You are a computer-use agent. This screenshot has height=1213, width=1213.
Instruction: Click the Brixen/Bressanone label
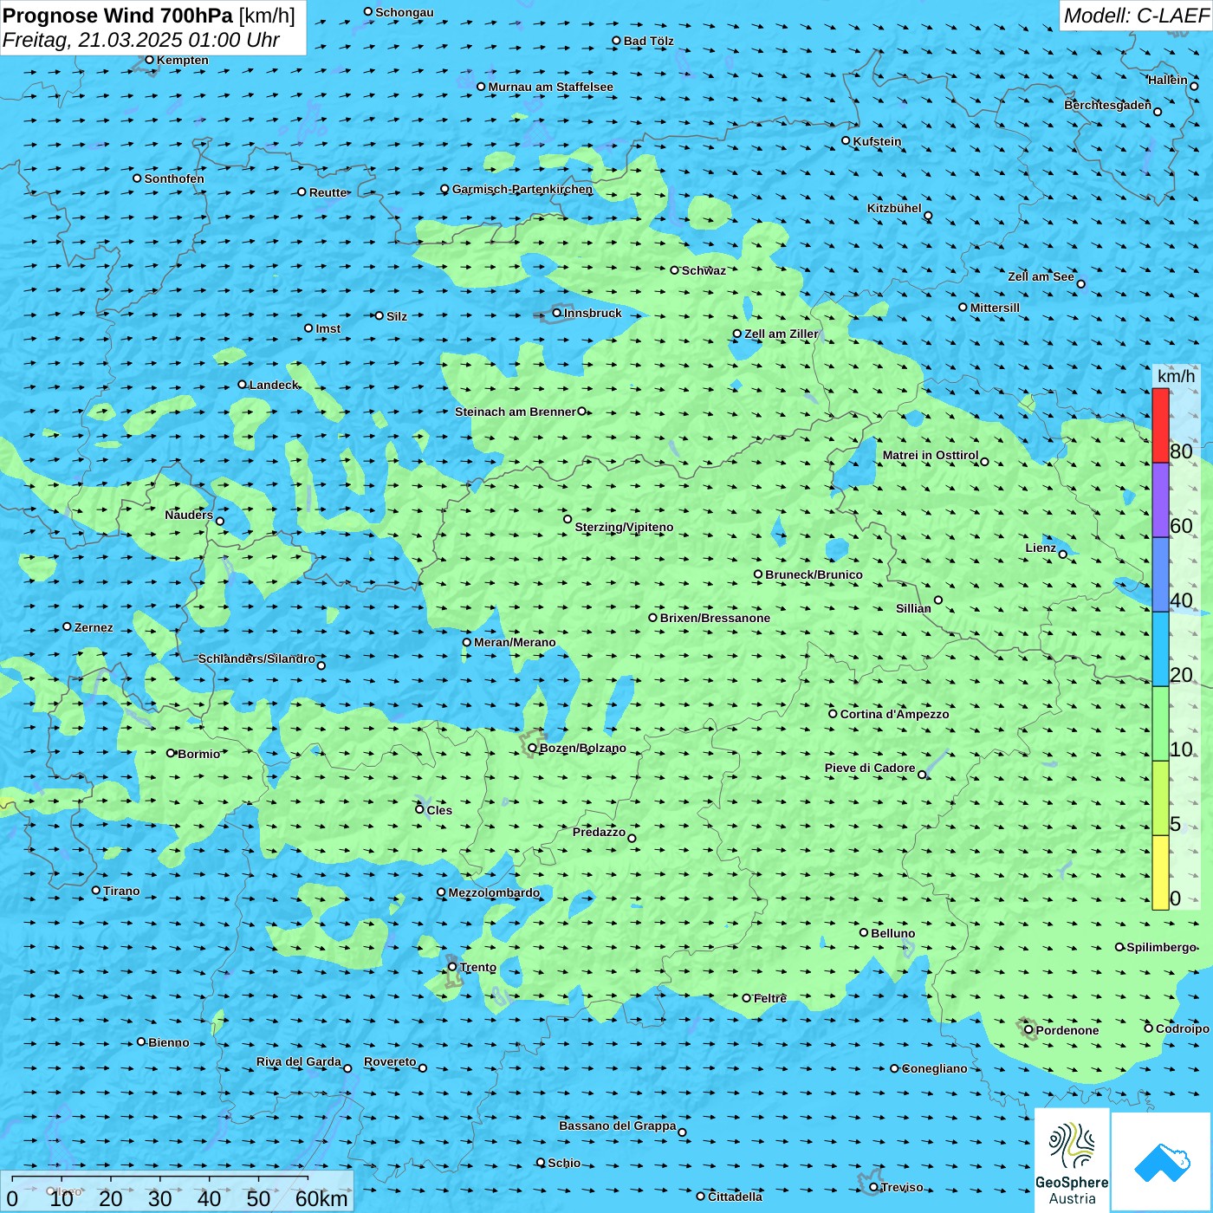click(x=715, y=618)
